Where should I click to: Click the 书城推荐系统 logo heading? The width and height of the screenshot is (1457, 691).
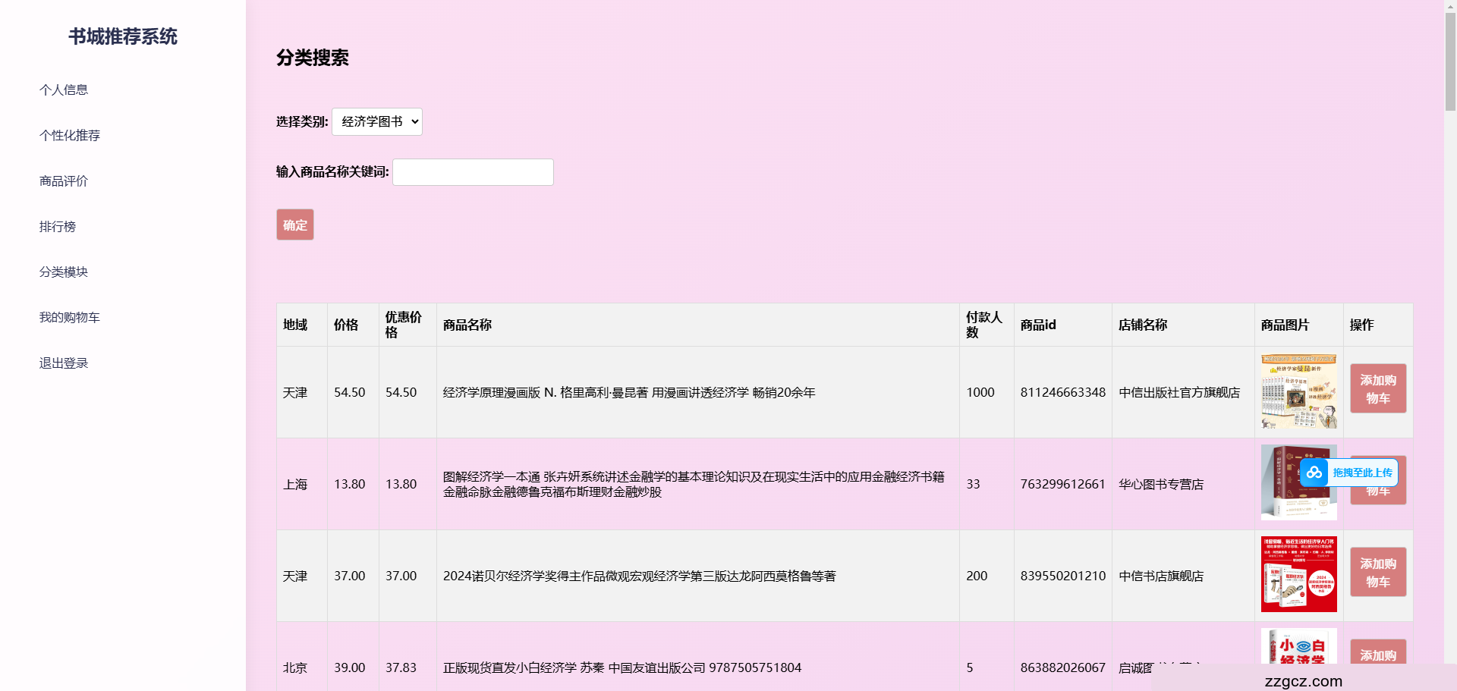[x=122, y=36]
